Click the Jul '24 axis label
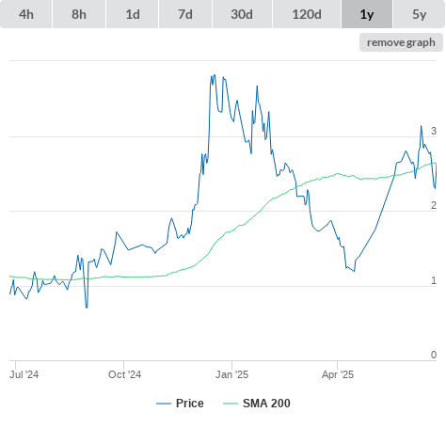Image resolution: width=446 pixels, height=428 pixels. click(24, 374)
